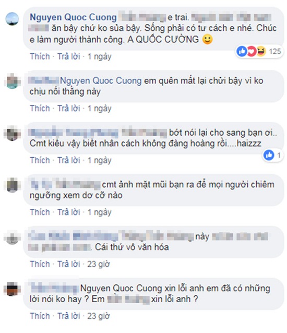
Task: Open avatar of the 'vô văn hóa' commenter
Action: [12, 237]
